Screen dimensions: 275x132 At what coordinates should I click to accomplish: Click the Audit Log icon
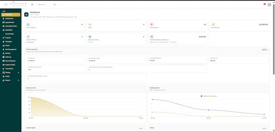pyautogui.click(x=3, y=57)
